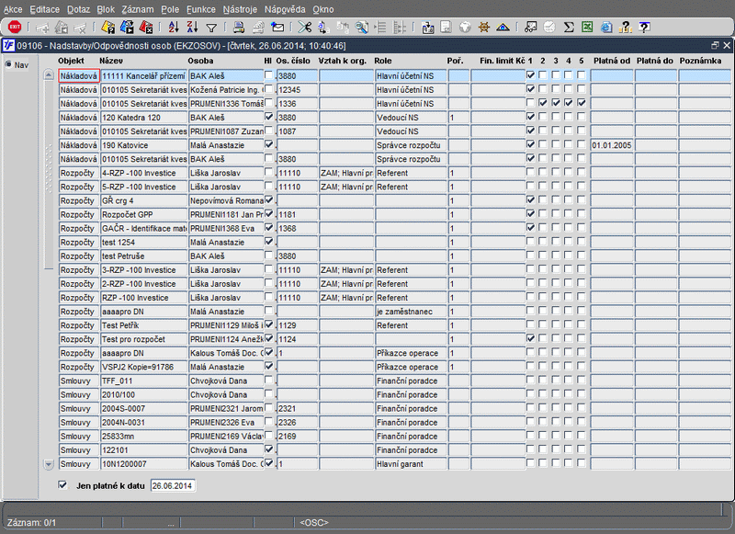Toggle column 5 checkbox in PRUMENI1336 Tomáš row
The width and height of the screenshot is (735, 534).
pyautogui.click(x=582, y=103)
